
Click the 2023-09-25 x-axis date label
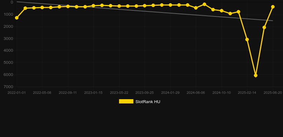145,93
